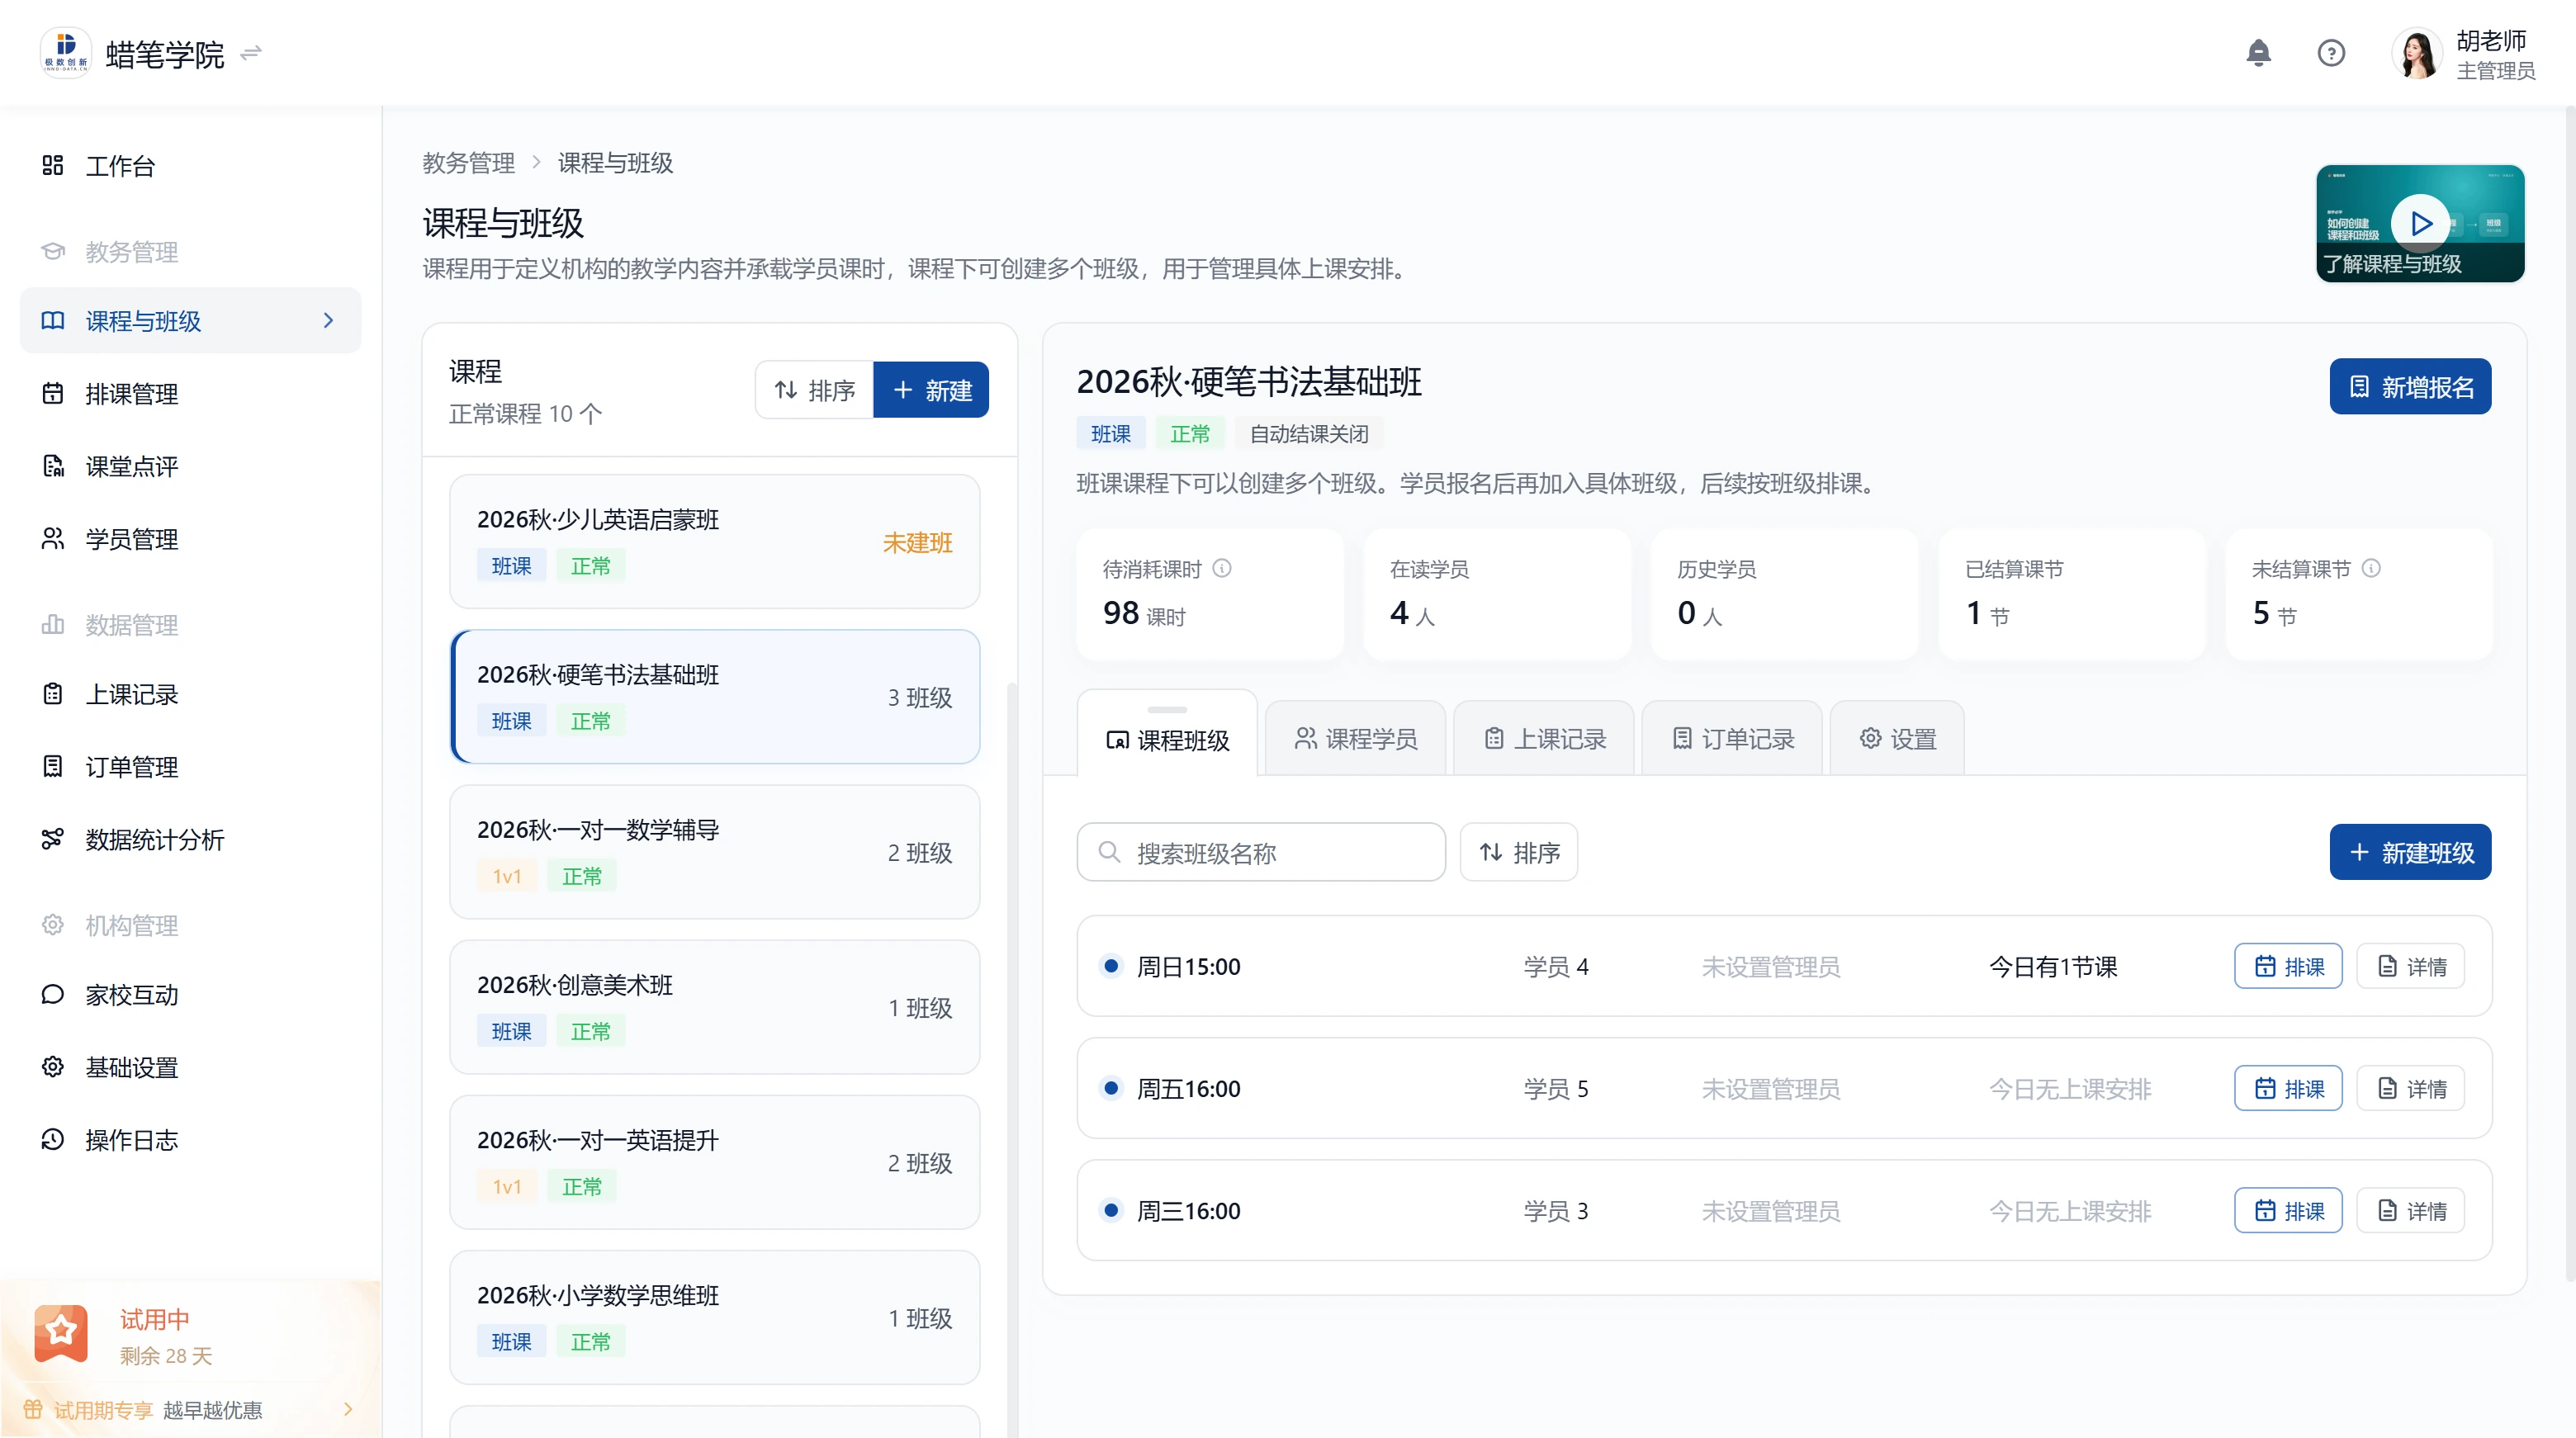Open 操作日志 sidebar item
This screenshot has width=2576, height=1438.
click(x=190, y=1140)
